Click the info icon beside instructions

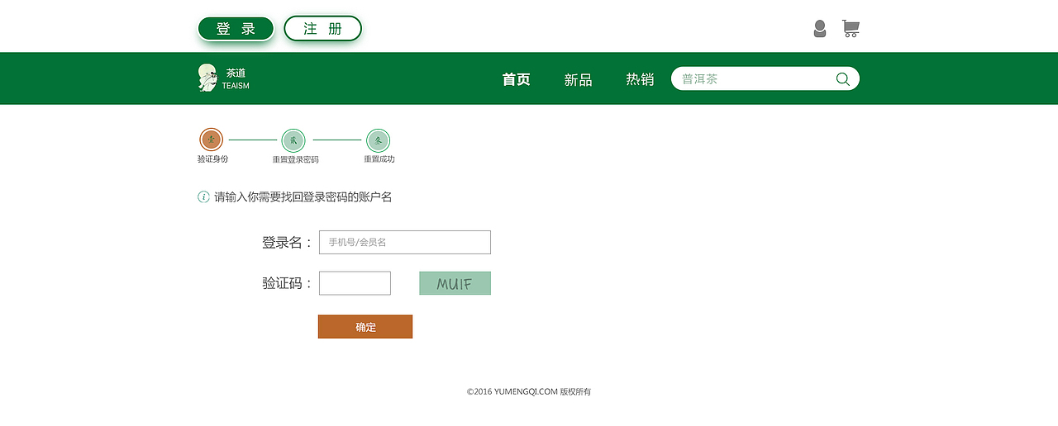pos(203,196)
